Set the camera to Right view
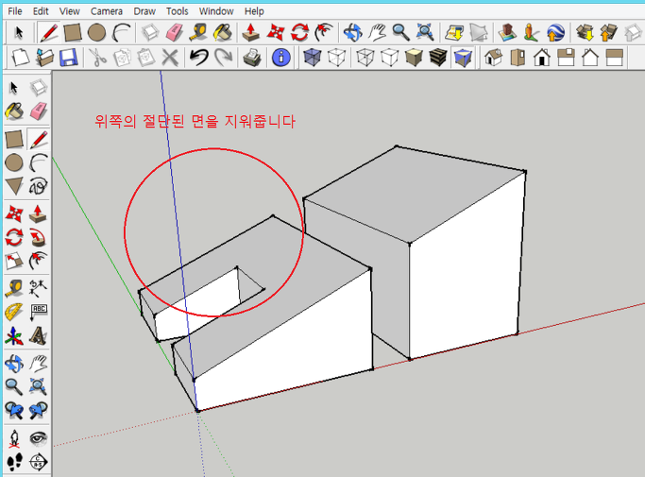Screen dimensions: 645x477 (566, 58)
